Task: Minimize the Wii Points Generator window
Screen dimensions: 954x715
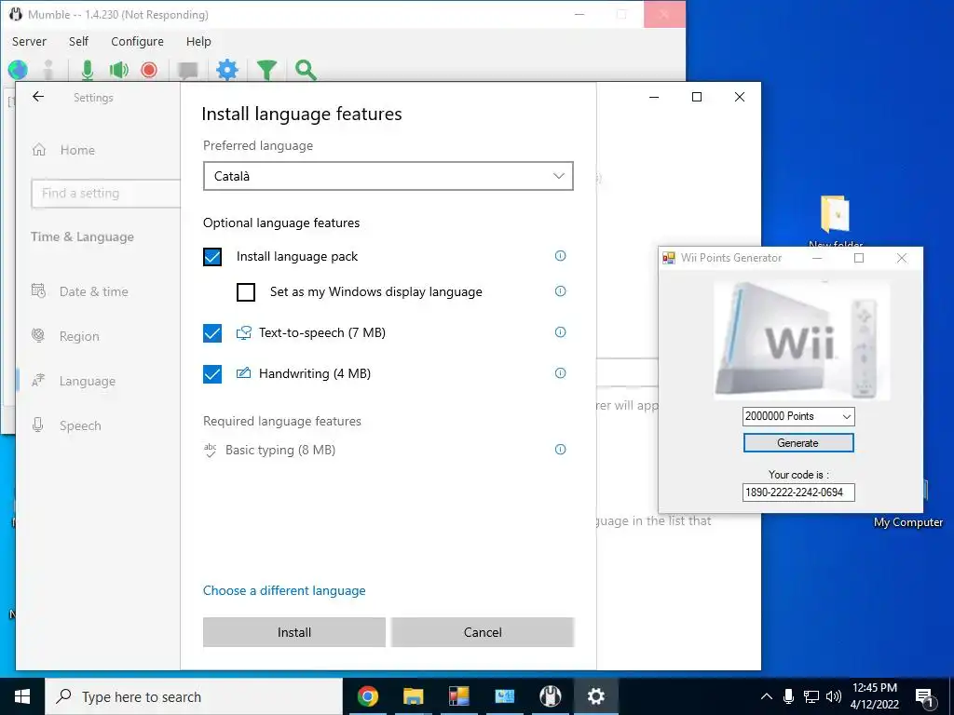Action: [817, 258]
